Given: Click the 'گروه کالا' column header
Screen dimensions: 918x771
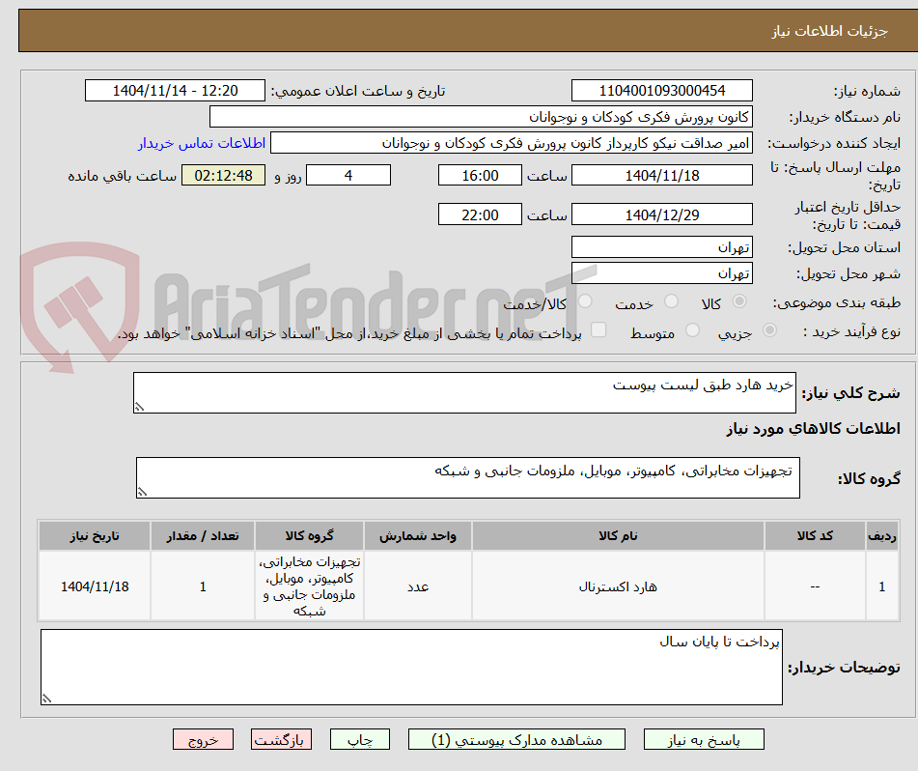Looking at the screenshot, I should 309,536.
